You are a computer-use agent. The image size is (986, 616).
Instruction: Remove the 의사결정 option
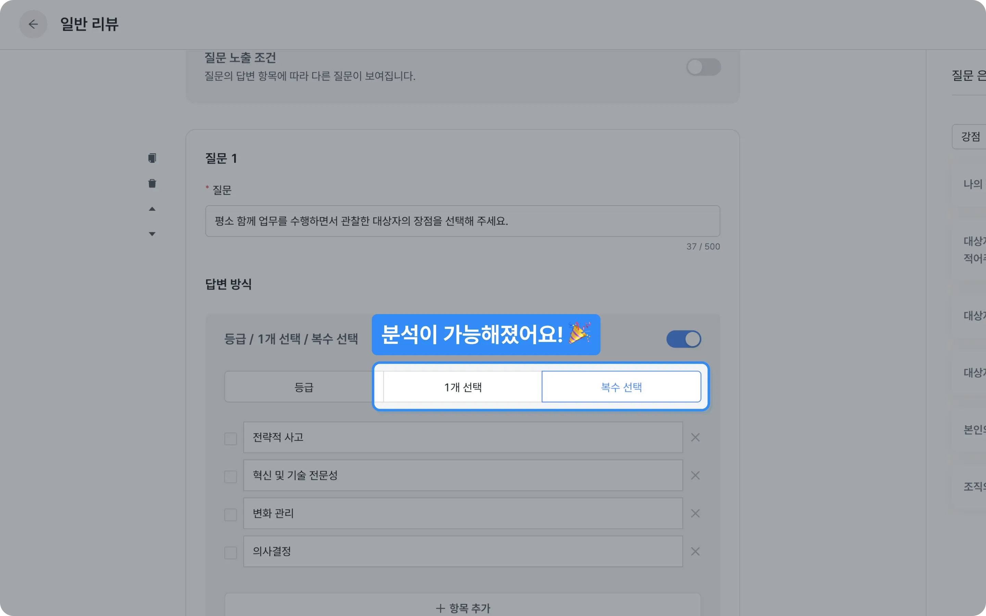(x=695, y=552)
